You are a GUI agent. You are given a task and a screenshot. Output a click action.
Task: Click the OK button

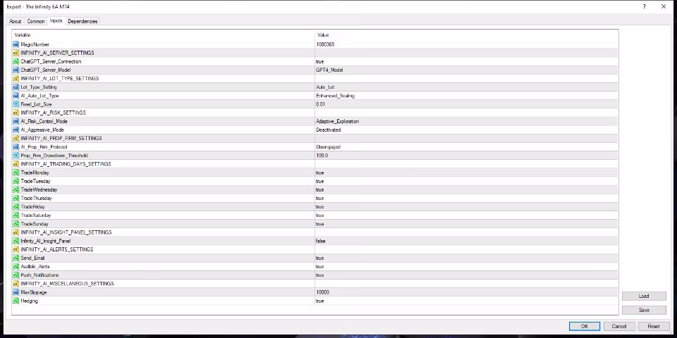584,326
